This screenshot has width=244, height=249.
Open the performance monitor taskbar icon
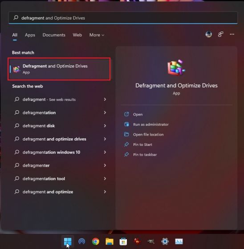click(179, 241)
